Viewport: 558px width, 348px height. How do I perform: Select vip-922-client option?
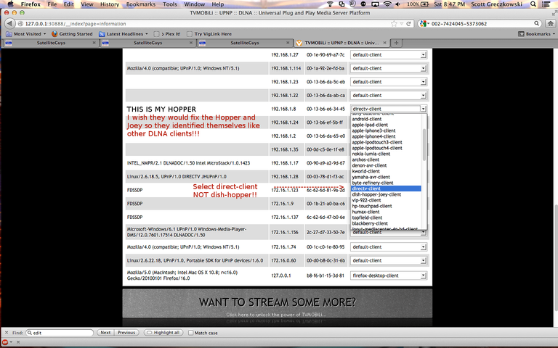click(x=366, y=200)
